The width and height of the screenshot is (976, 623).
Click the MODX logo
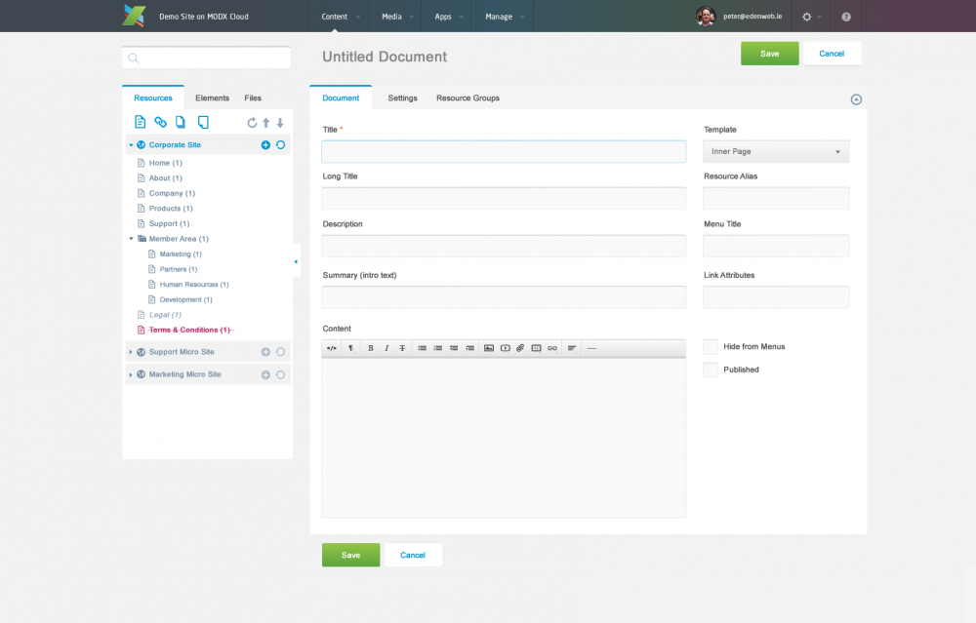(134, 16)
